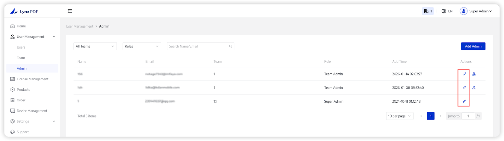Collapse the sidebar using the menu toggle icon
The image size is (504, 141).
click(x=70, y=11)
